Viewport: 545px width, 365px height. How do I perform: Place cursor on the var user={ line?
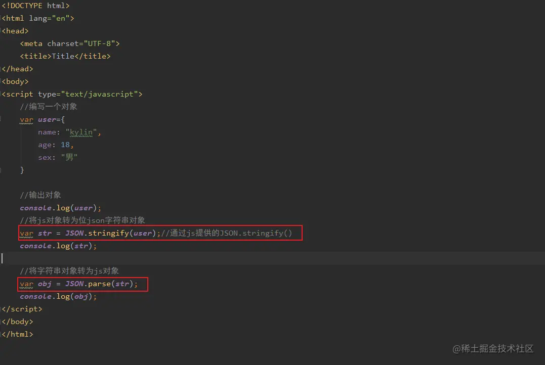[43, 119]
